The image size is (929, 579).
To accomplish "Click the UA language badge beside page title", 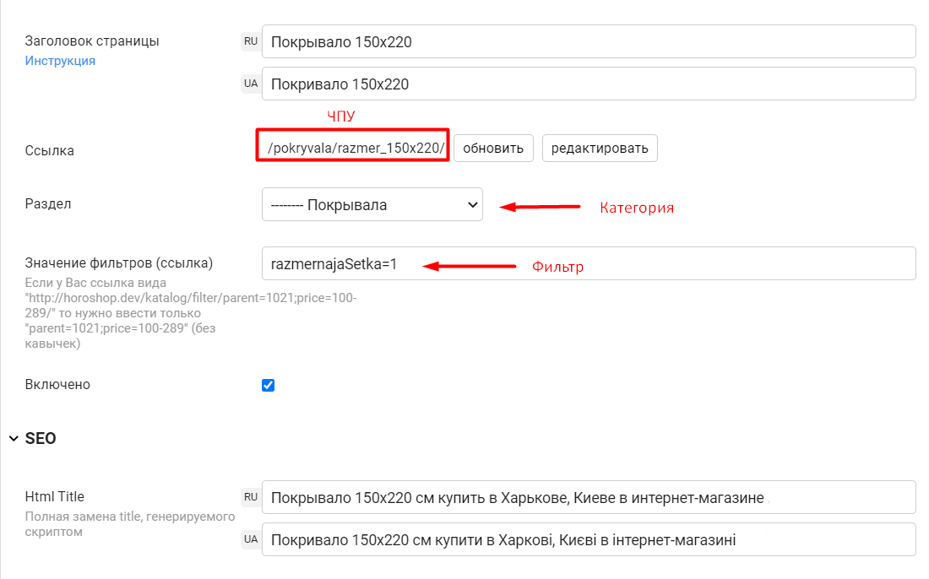I will pyautogui.click(x=250, y=83).
